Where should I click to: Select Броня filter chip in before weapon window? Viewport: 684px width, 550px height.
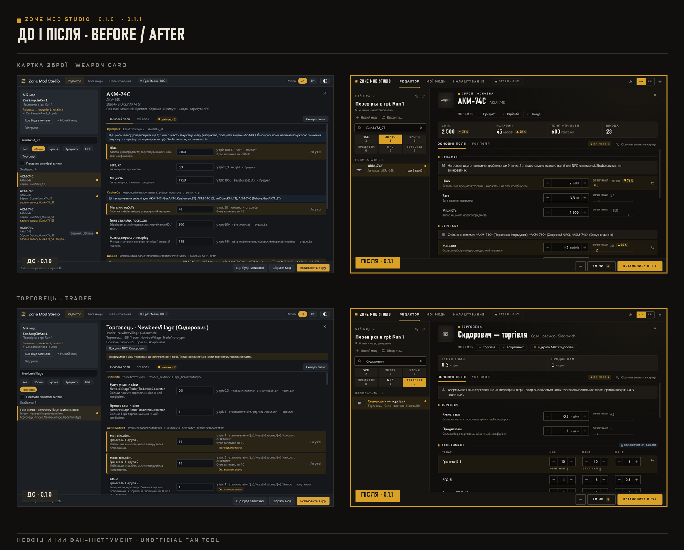tap(54, 149)
